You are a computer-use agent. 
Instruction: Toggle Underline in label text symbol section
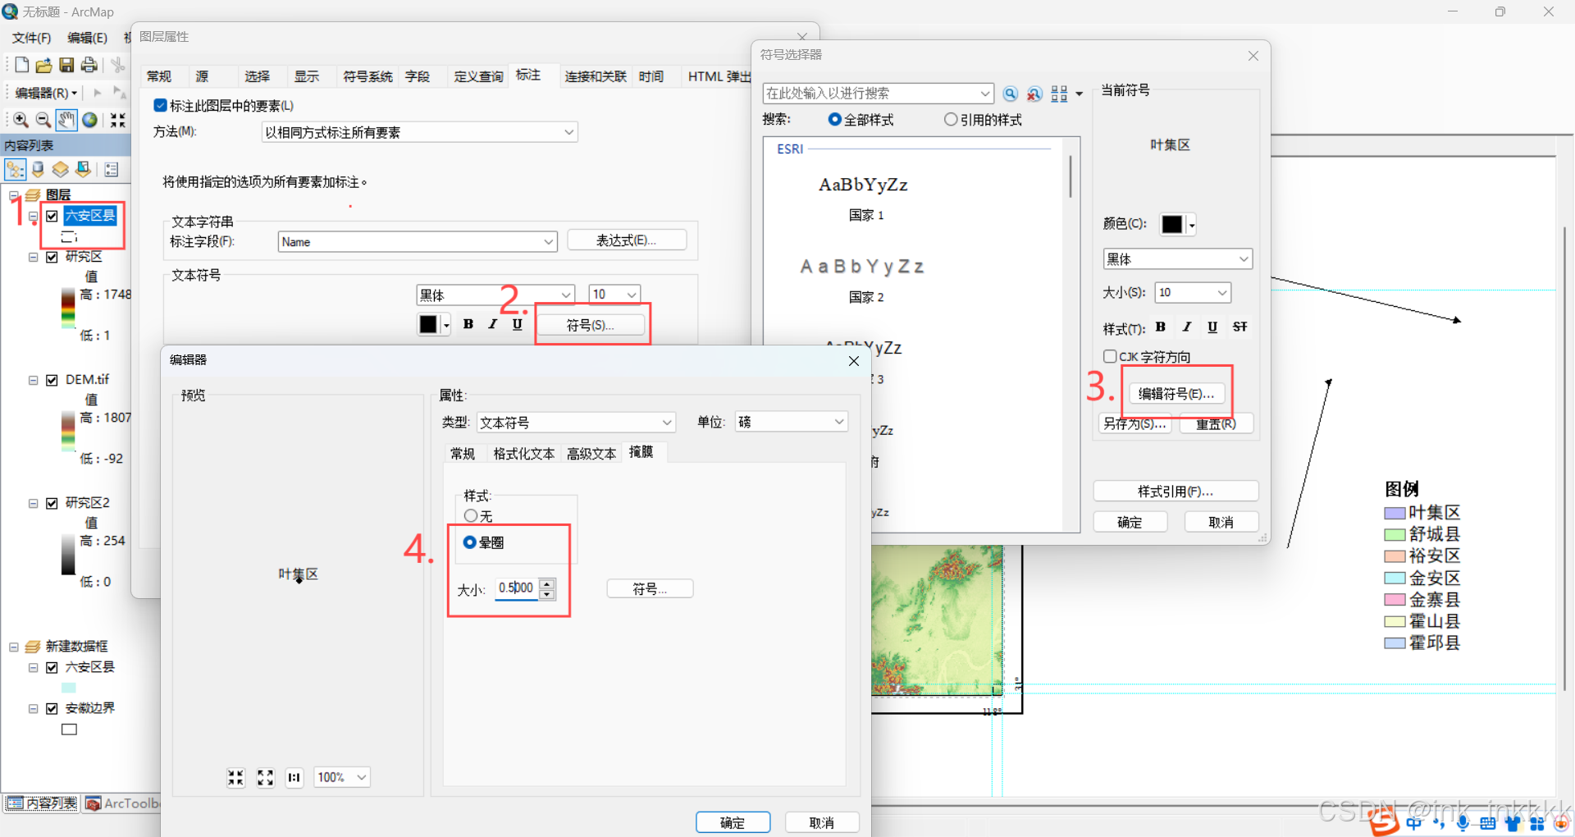(517, 324)
